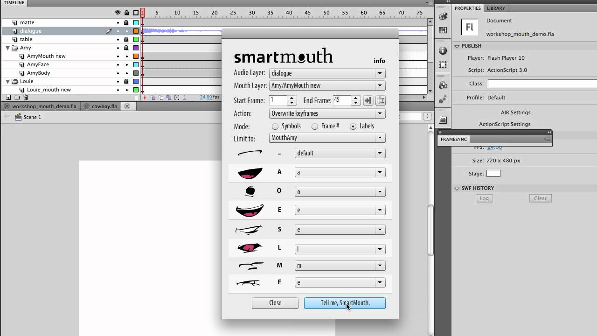597x336 pixels.
Task: Click the Tell me, SmartMouth button
Action: tap(345, 303)
